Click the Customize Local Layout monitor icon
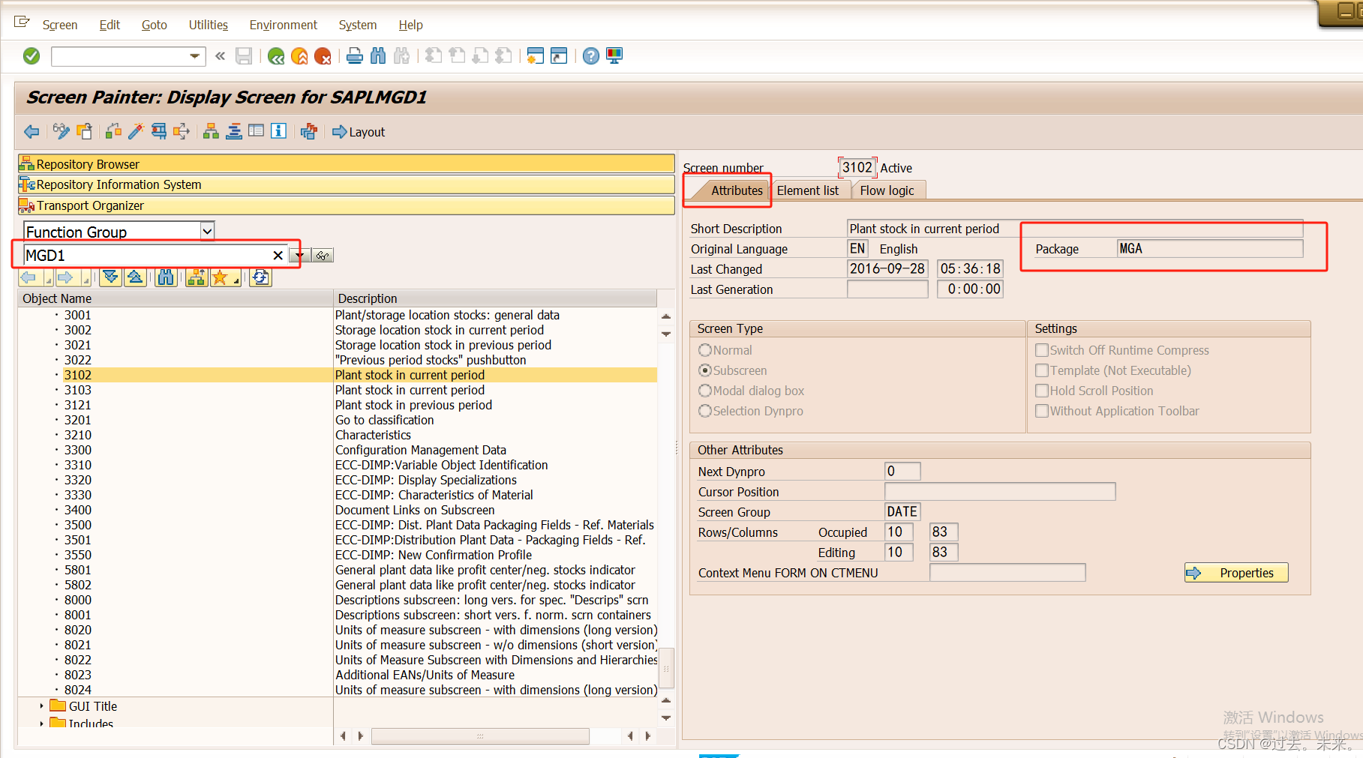This screenshot has height=758, width=1363. point(614,56)
